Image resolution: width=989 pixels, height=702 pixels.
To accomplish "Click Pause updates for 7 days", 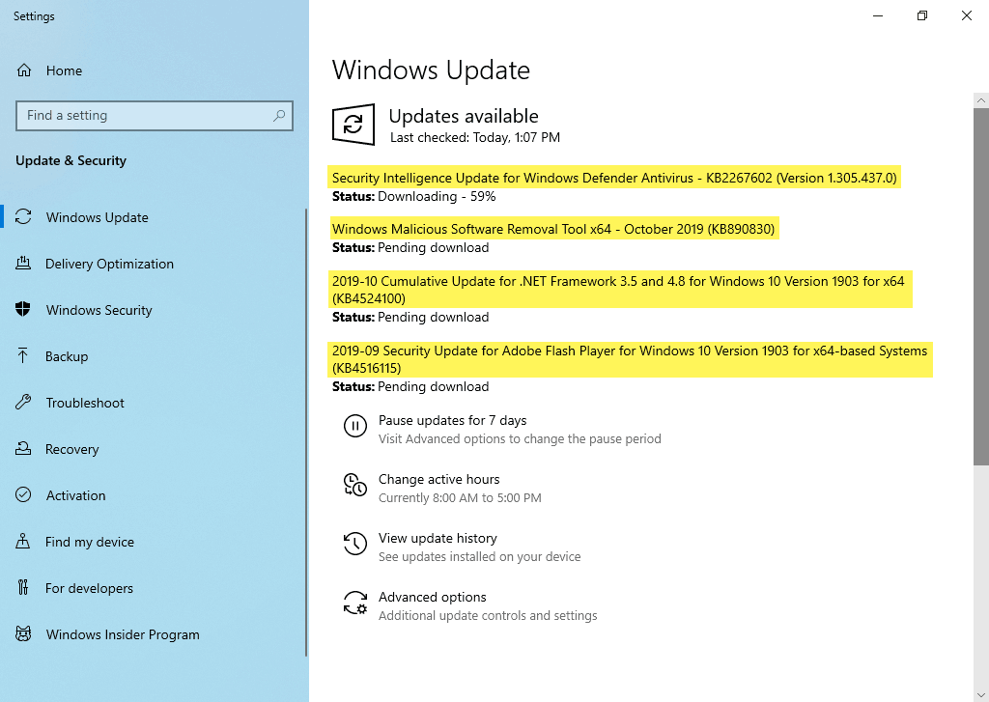I will [x=452, y=420].
